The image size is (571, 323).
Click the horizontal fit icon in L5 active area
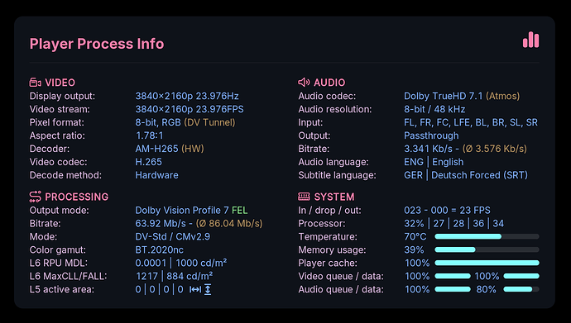pos(195,290)
